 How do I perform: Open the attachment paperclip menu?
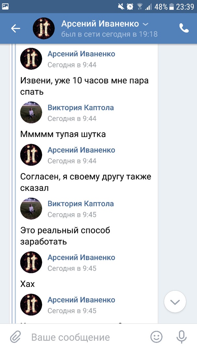(x=15, y=337)
